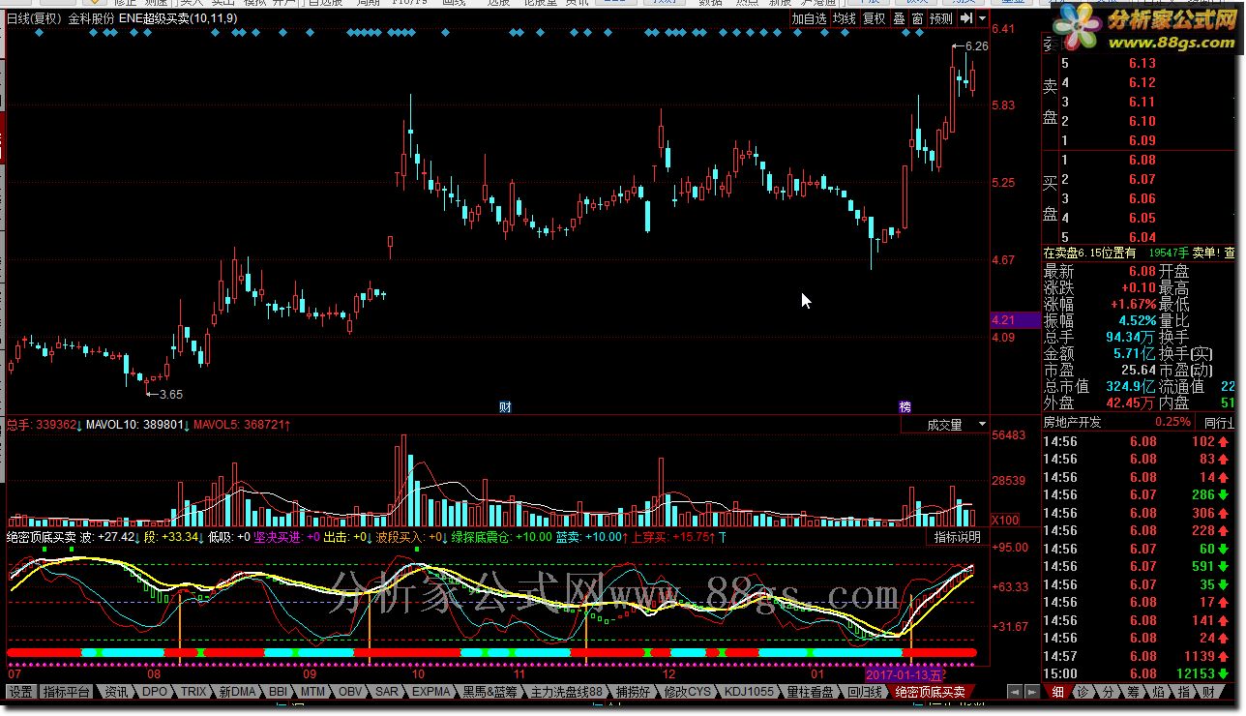Screen dimensions: 1246x716
Task: Click the 14:57 trade row with 1139 volume
Action: [x=1139, y=656]
